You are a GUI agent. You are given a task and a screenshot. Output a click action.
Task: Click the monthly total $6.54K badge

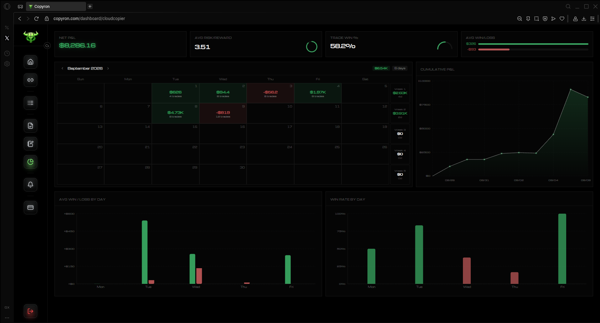point(381,68)
